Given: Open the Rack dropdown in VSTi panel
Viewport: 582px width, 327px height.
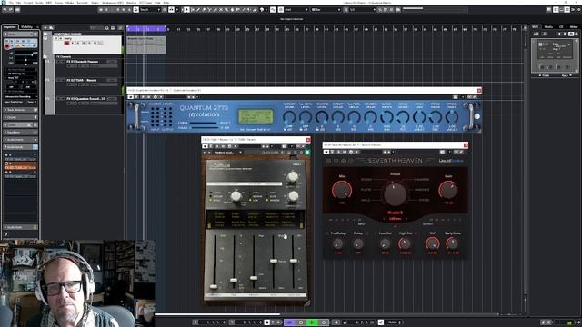Looking at the screenshot, I should [x=566, y=75].
